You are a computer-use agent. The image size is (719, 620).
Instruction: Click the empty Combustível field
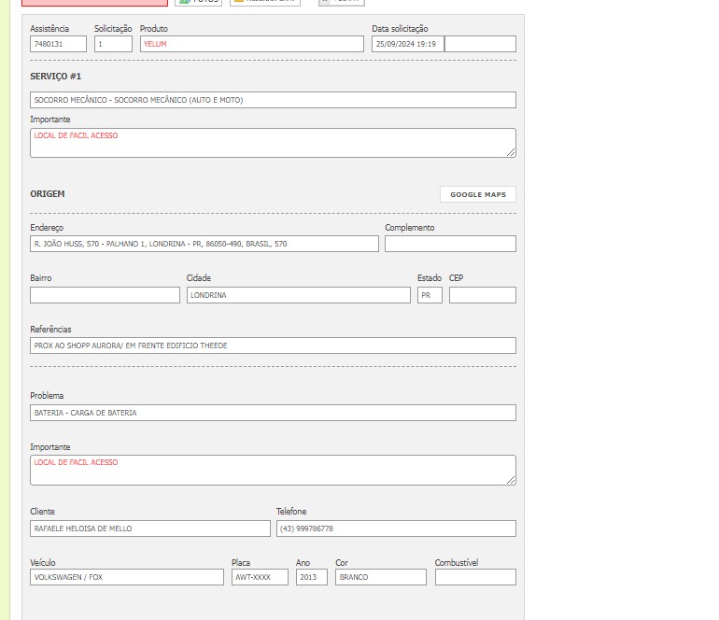pos(475,577)
